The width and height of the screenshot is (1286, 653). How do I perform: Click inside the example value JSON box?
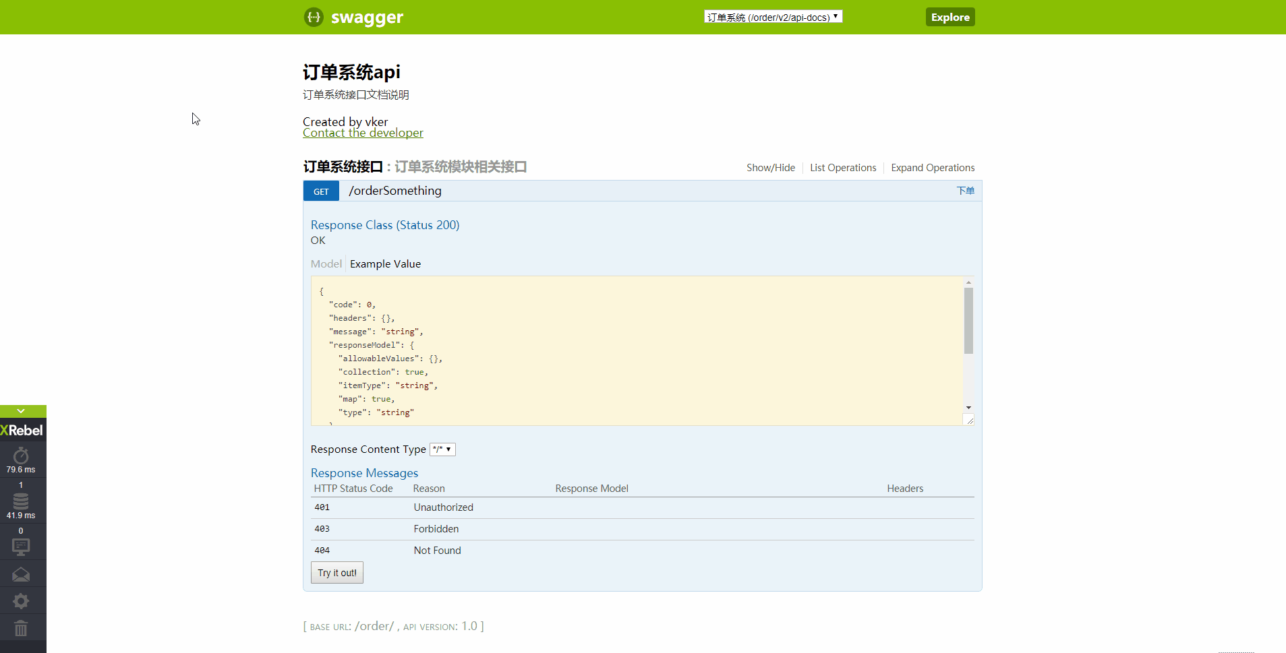tap(637, 351)
